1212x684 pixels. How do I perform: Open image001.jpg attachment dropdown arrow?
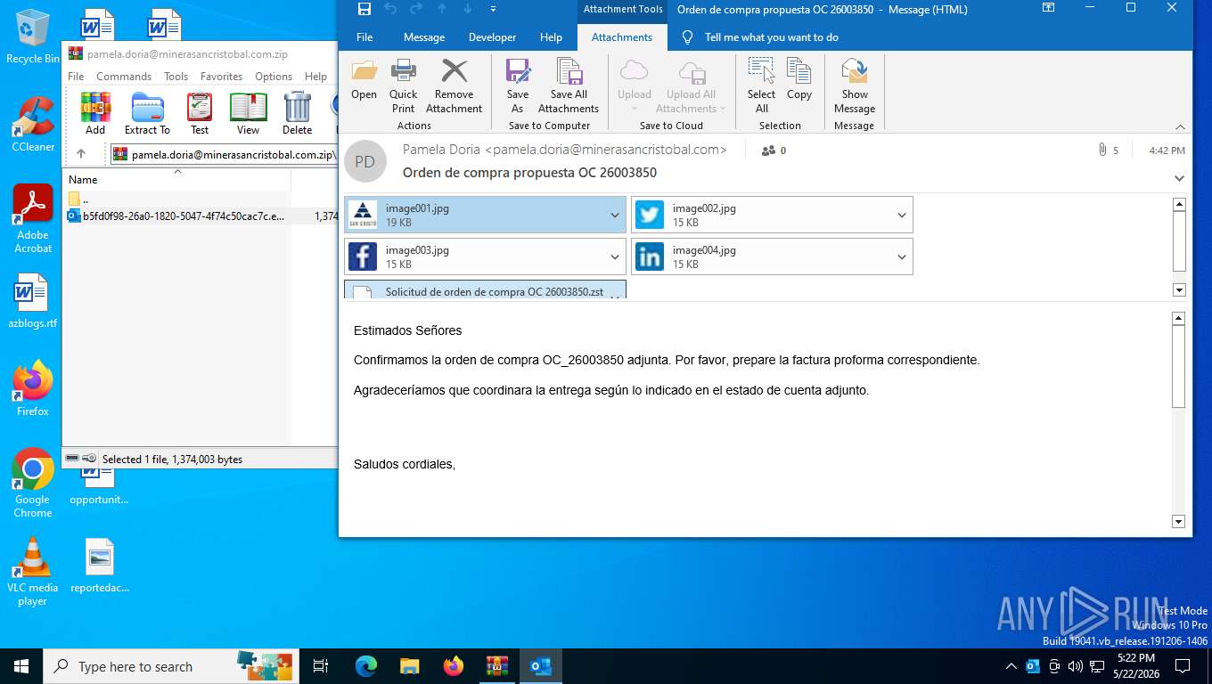[x=615, y=216]
